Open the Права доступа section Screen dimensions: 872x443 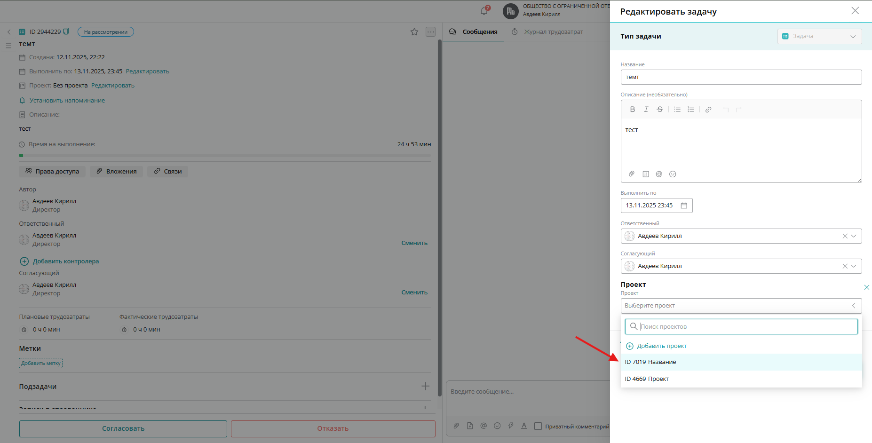(52, 171)
